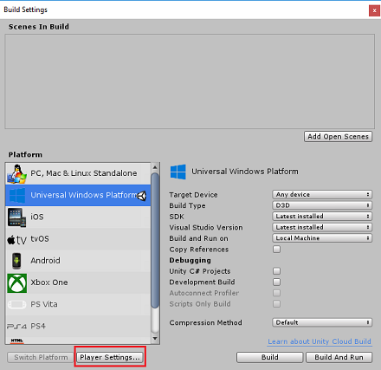Toggle the Autoconnect Profiler checkbox
The width and height of the screenshot is (381, 370).
click(276, 293)
